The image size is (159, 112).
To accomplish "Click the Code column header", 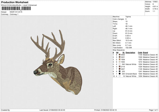I will (140, 52).
